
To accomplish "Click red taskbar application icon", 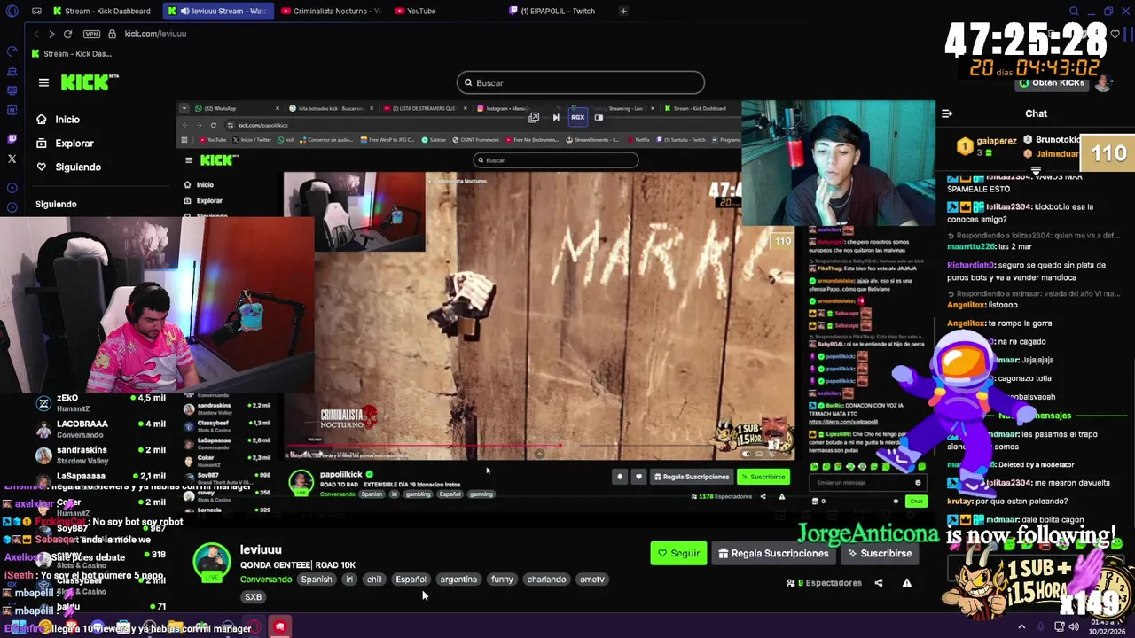I will (279, 627).
